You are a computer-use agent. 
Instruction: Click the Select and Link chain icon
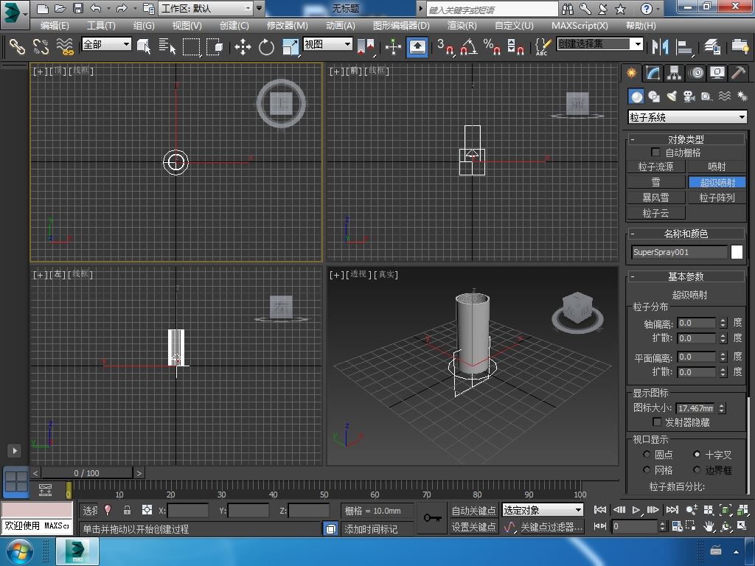17,46
